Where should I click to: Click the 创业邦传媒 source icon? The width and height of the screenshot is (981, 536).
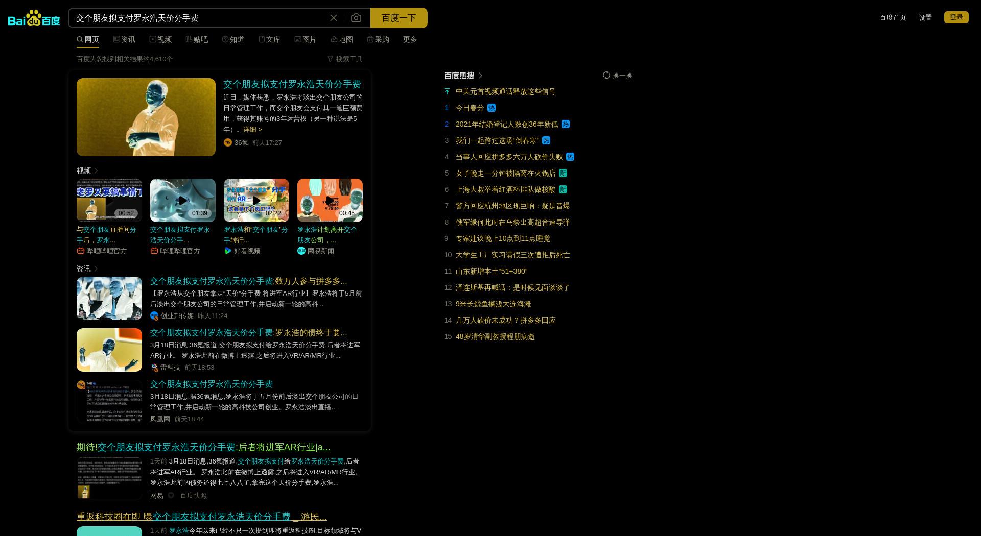pyautogui.click(x=154, y=315)
